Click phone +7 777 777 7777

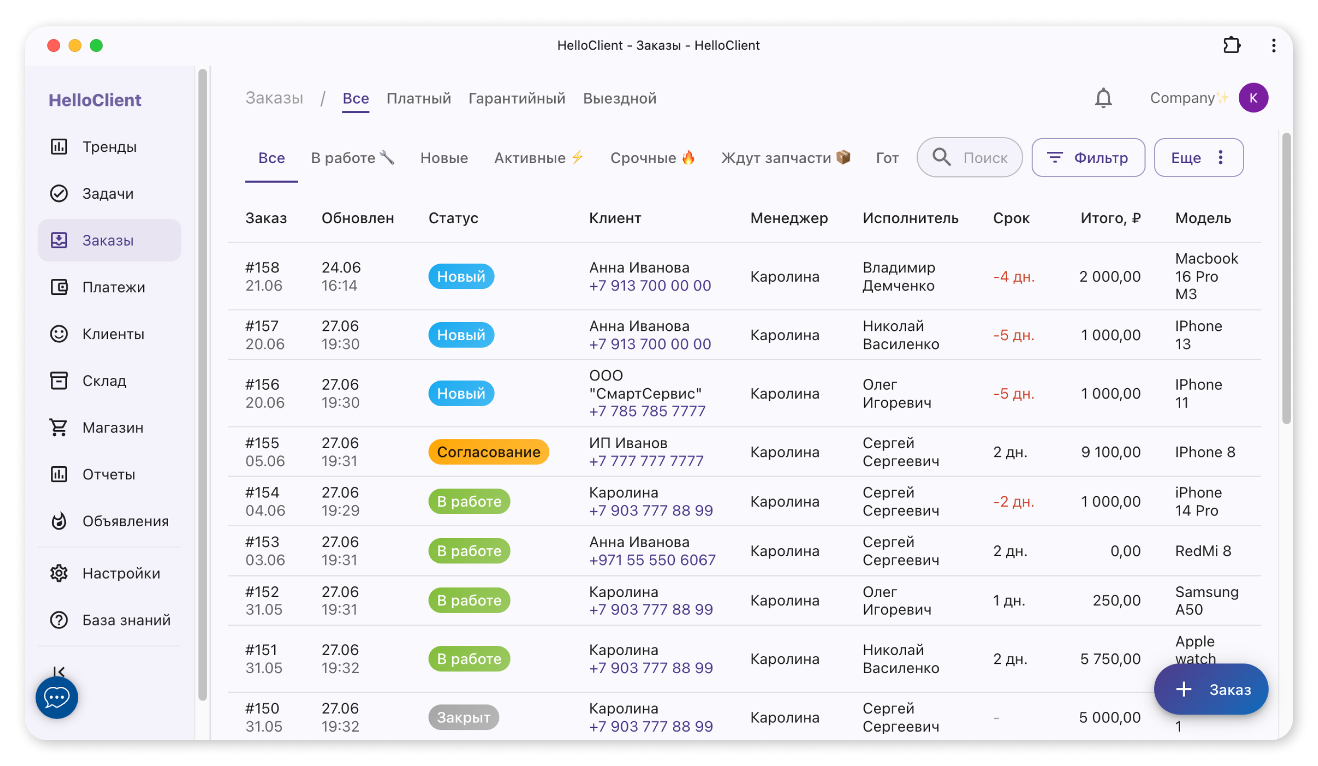point(646,461)
